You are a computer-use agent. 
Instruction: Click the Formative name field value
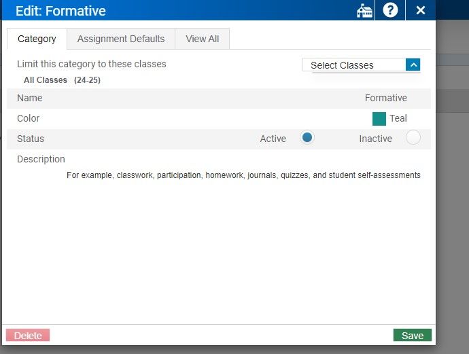click(x=385, y=98)
